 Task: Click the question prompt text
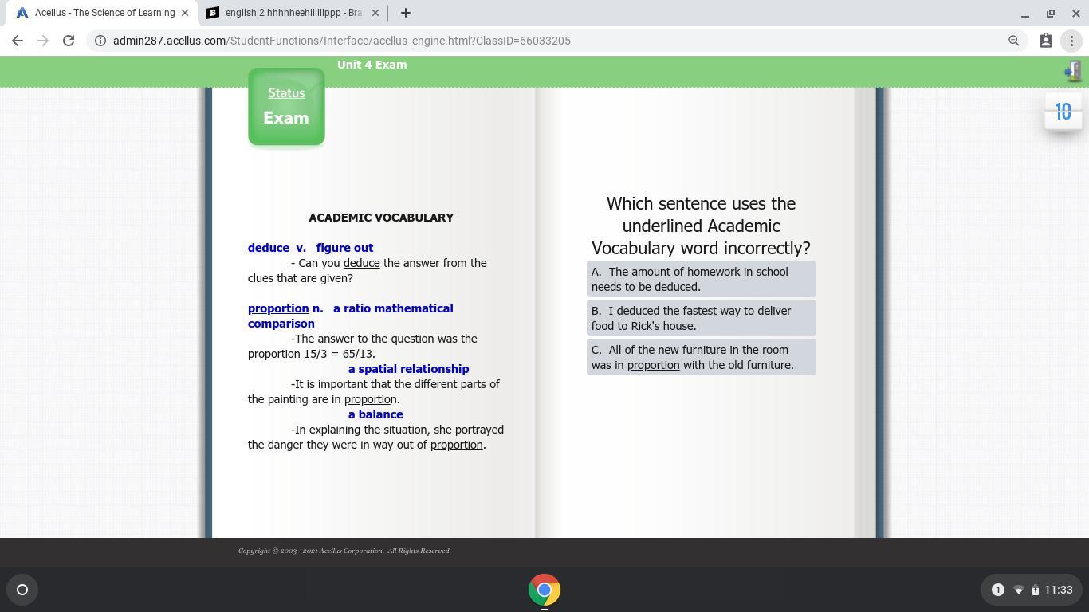point(701,226)
